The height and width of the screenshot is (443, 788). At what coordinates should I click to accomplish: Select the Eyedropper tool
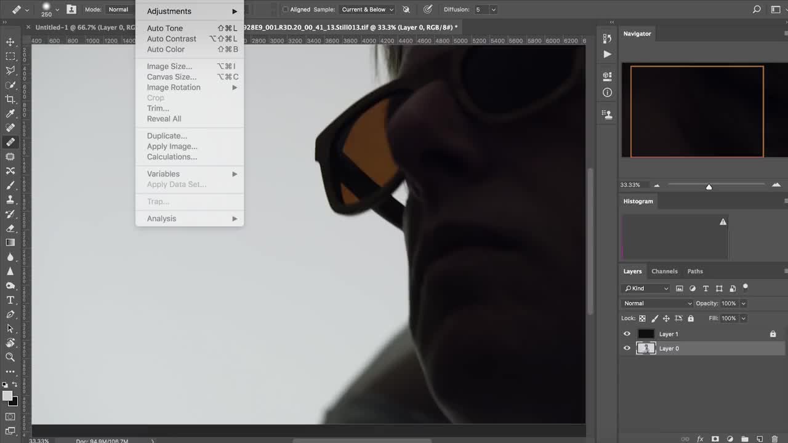click(x=10, y=113)
